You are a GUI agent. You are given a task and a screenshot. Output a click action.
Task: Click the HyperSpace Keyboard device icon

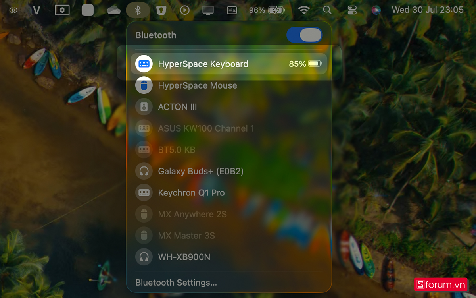pos(144,64)
